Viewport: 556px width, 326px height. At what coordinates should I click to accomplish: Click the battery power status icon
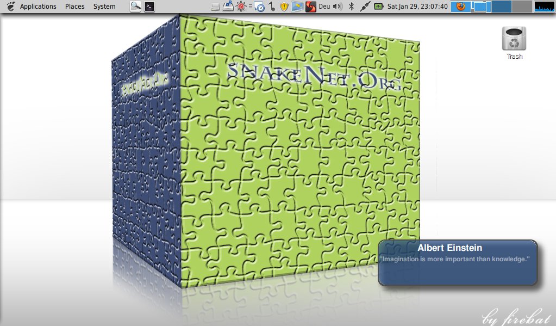[378, 7]
